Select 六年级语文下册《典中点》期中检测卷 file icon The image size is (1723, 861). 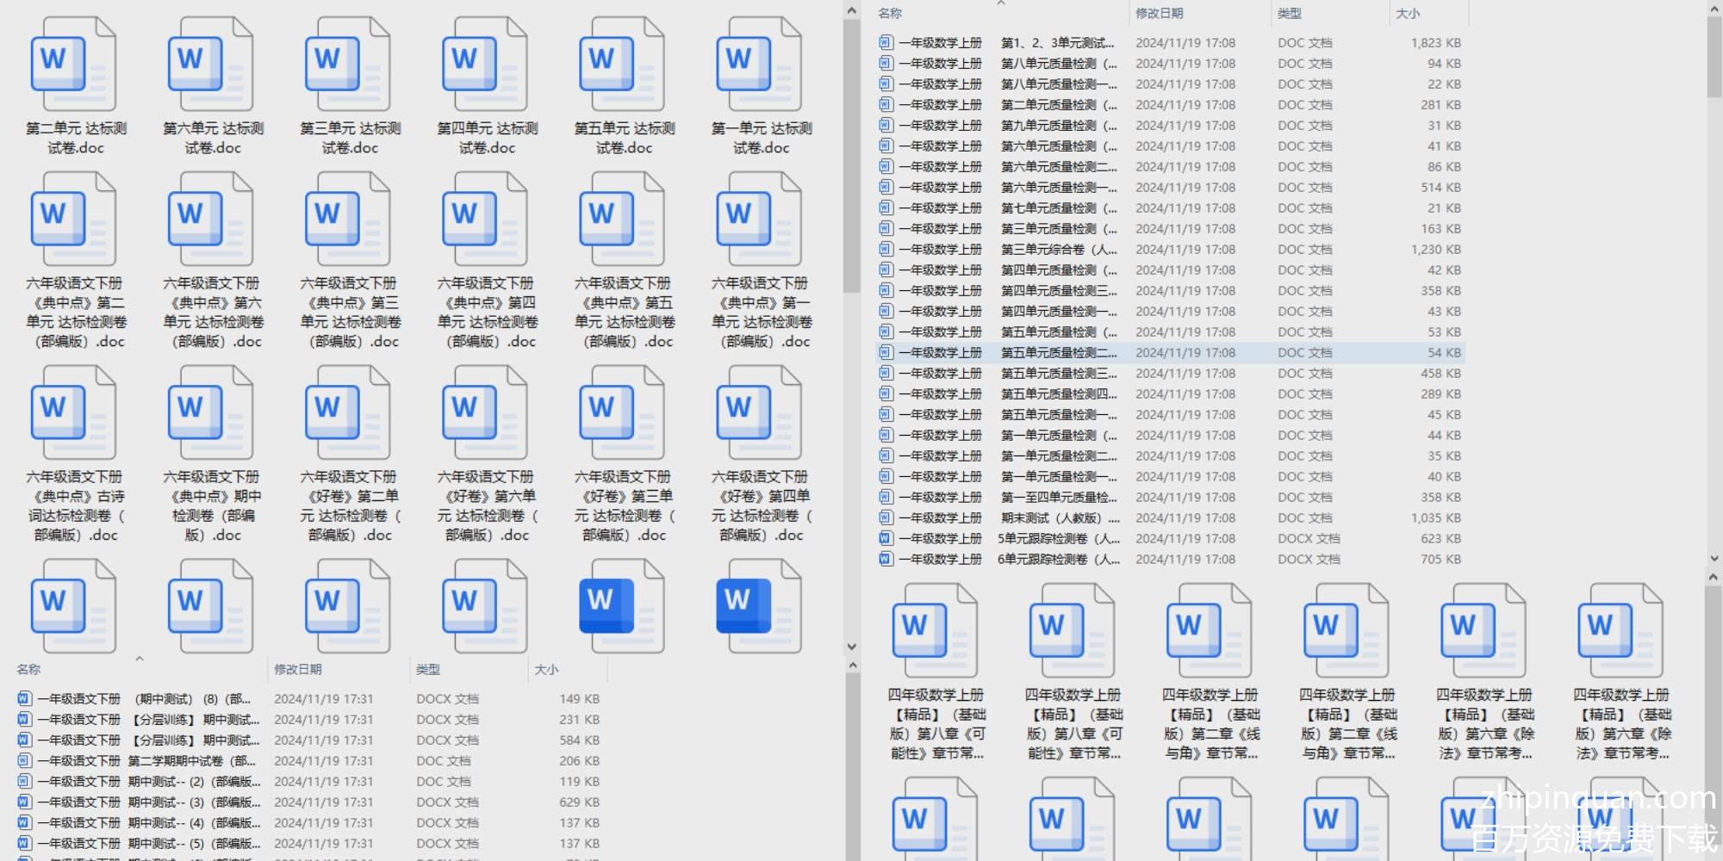pyautogui.click(x=210, y=413)
